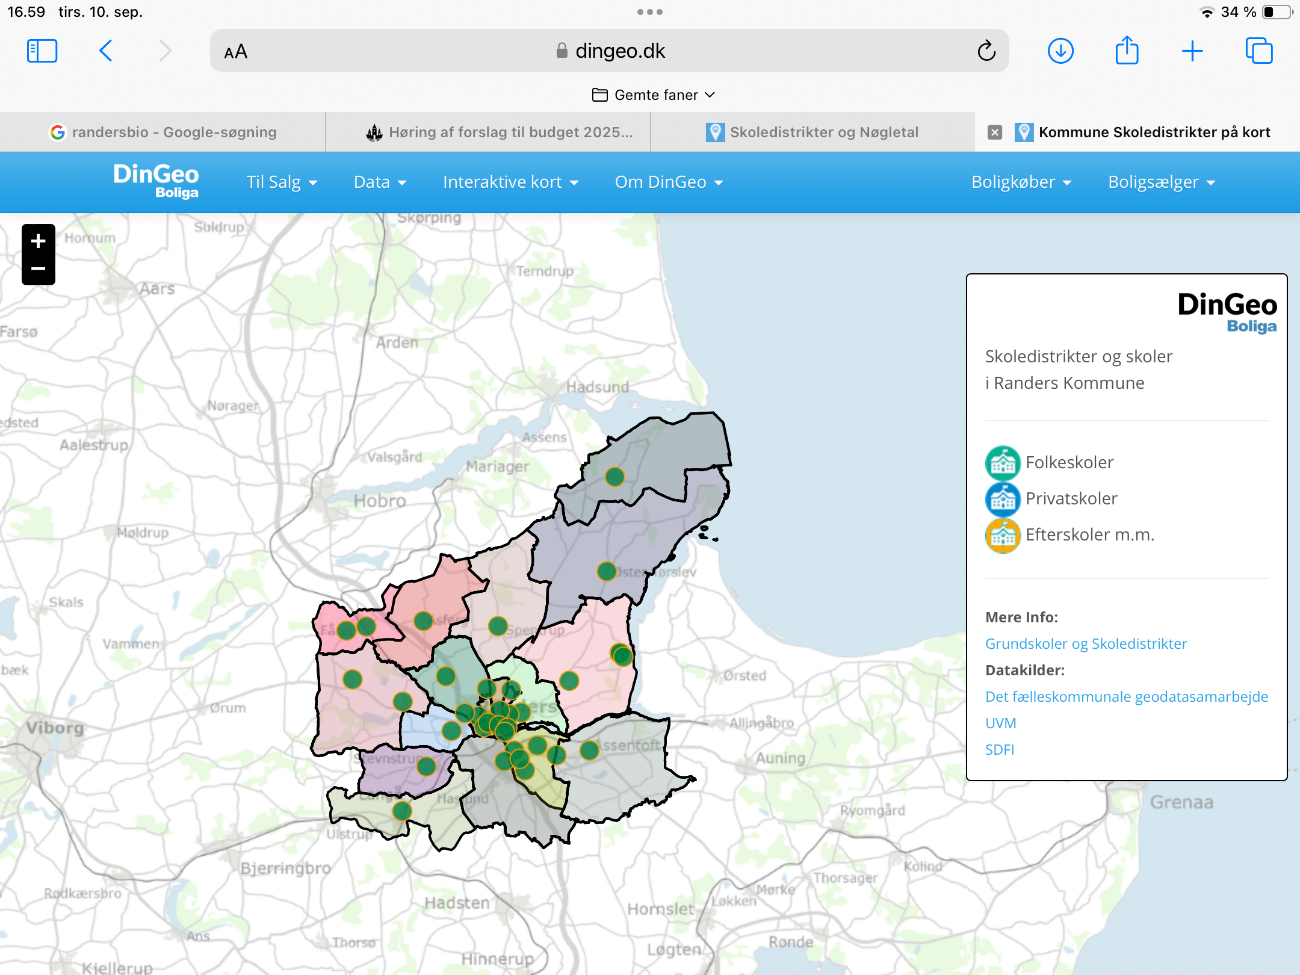Click the Privatskoler legend icon

1003,499
